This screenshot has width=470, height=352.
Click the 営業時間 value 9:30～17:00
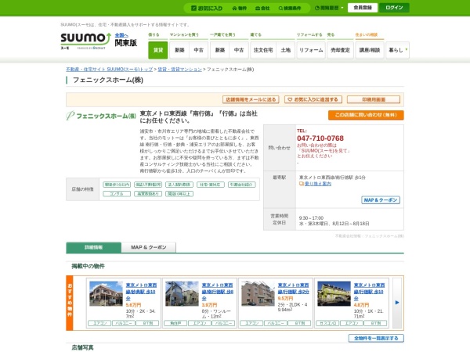click(x=311, y=218)
